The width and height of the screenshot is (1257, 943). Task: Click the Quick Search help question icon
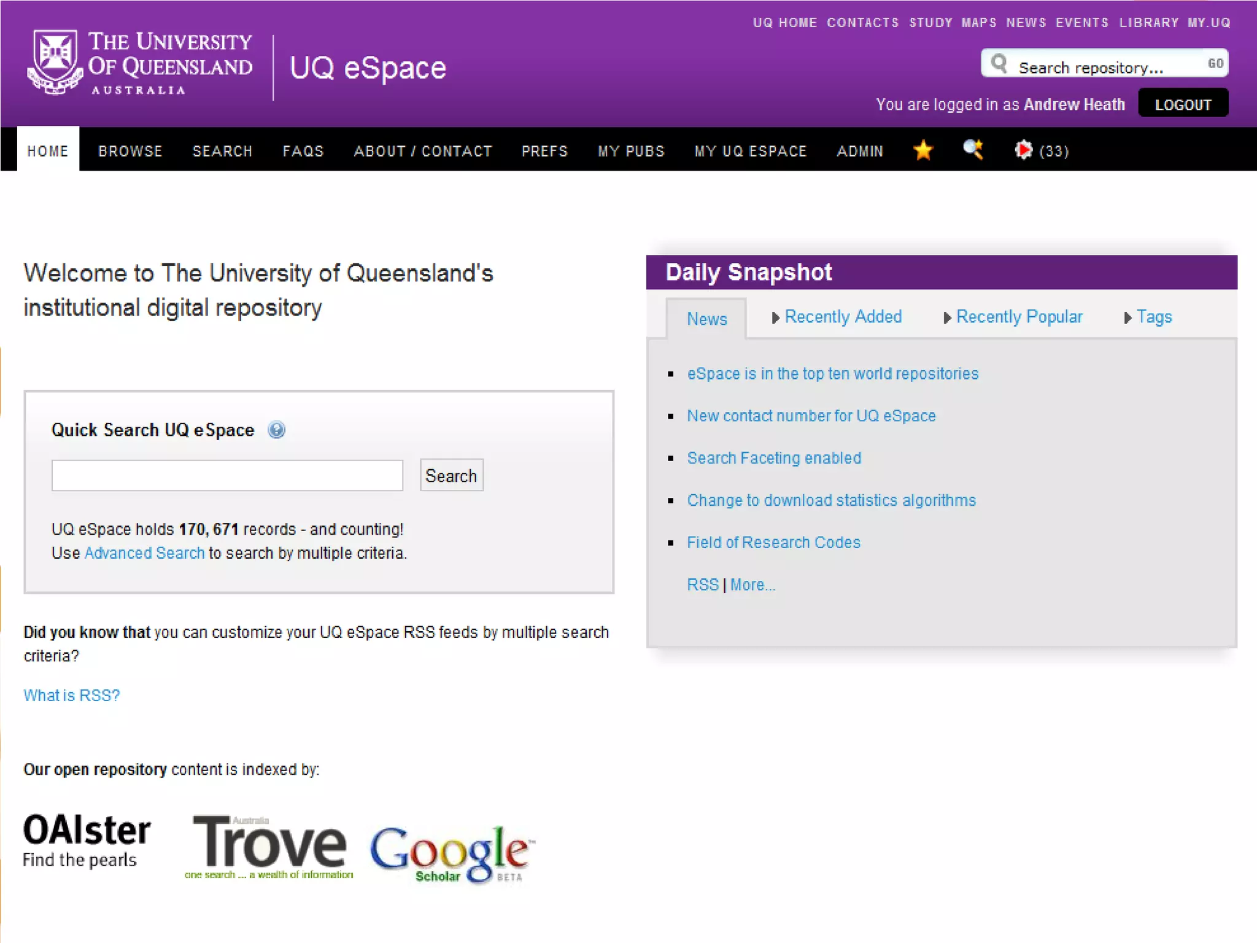[277, 430]
